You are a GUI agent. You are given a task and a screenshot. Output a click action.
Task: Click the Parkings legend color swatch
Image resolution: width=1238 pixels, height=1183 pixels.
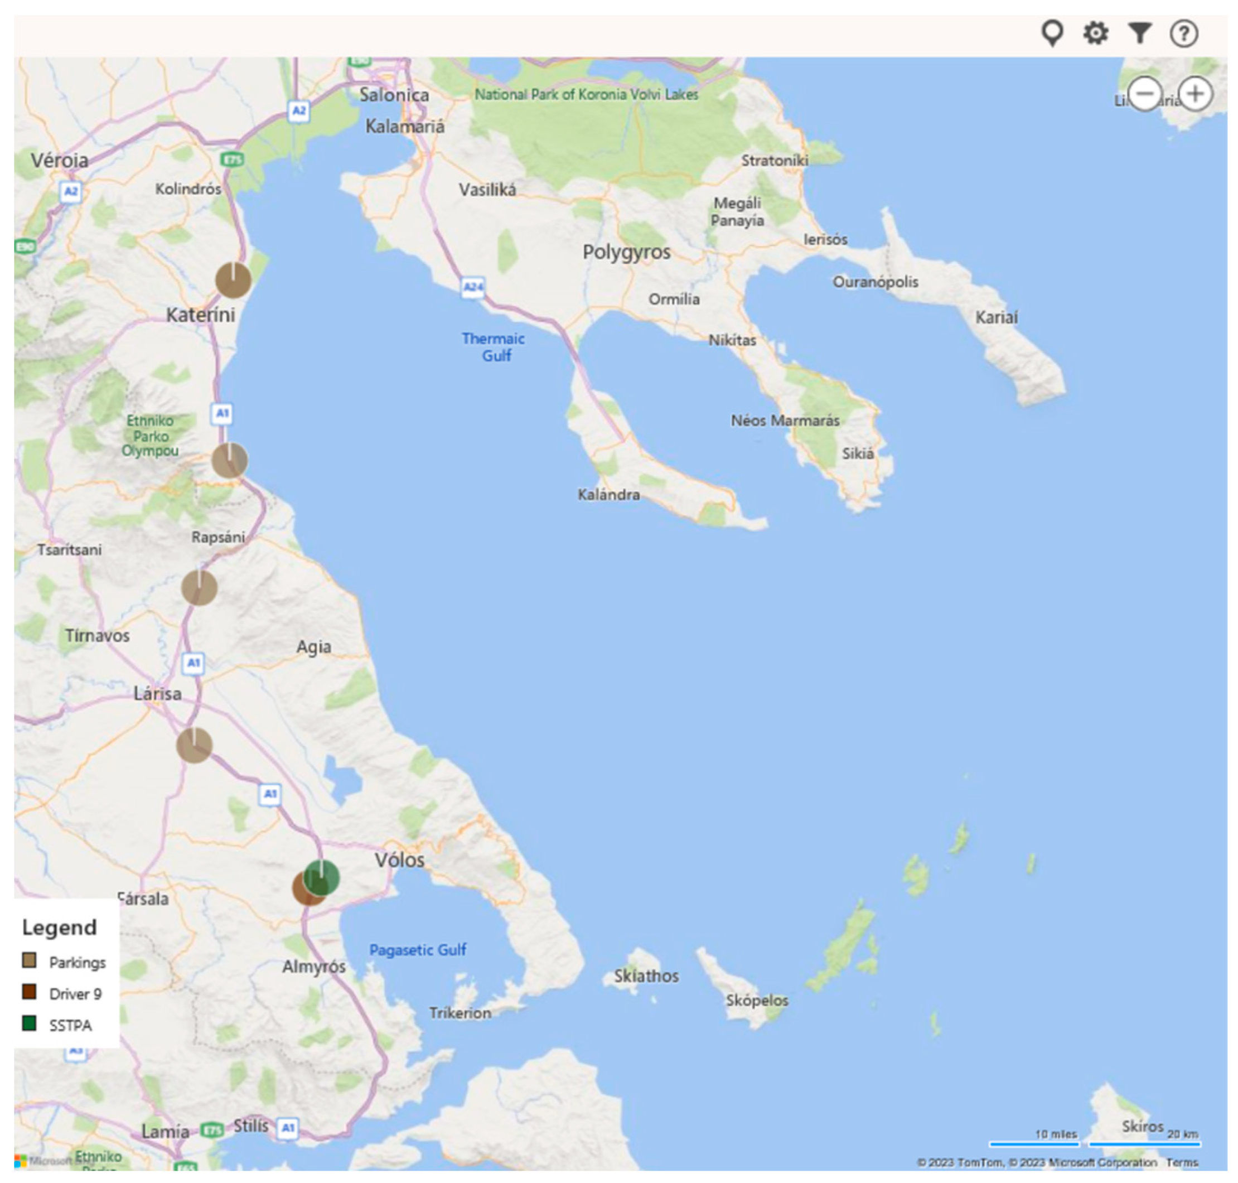(x=29, y=960)
